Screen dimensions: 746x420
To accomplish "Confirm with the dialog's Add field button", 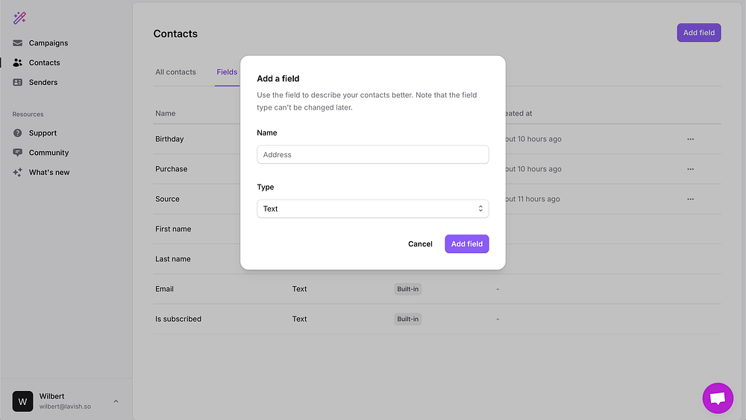I will coord(466,244).
